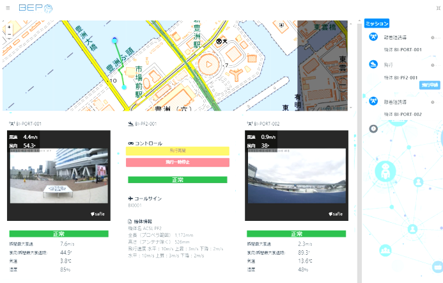
Task: Select the text 機体 BI-PORT-002 in the mission list
Action: pyautogui.click(x=403, y=115)
